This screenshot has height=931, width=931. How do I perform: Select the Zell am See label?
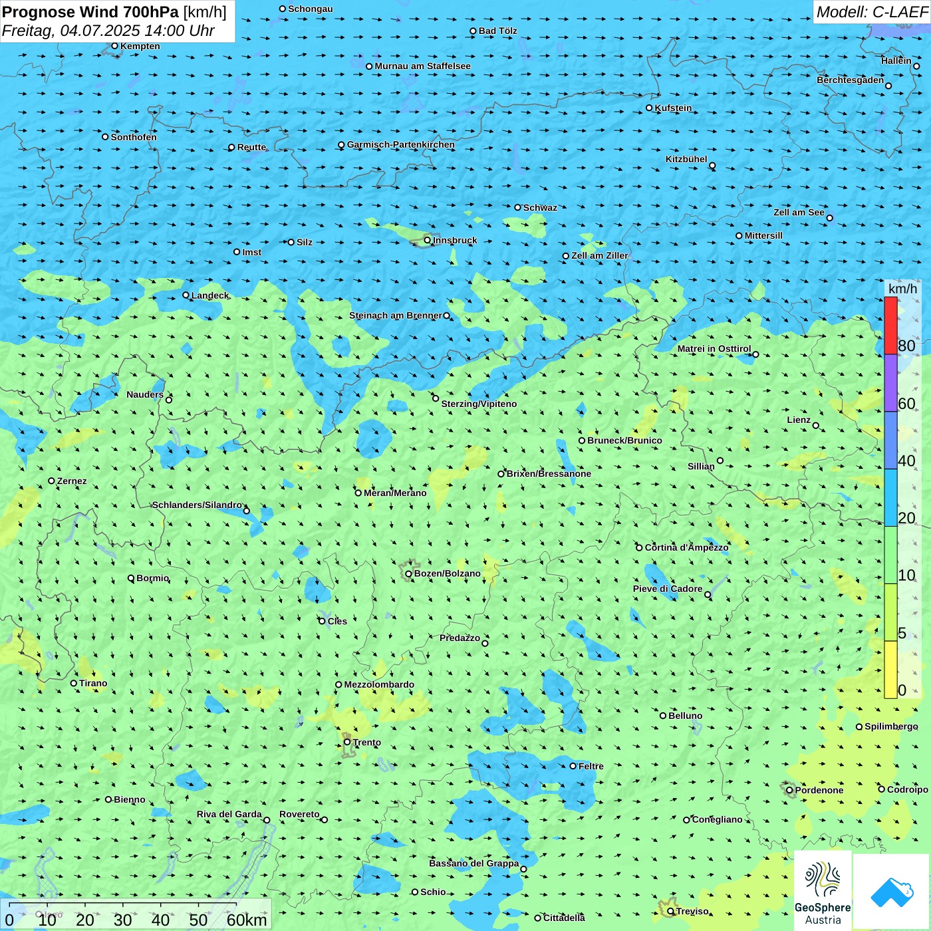(799, 213)
